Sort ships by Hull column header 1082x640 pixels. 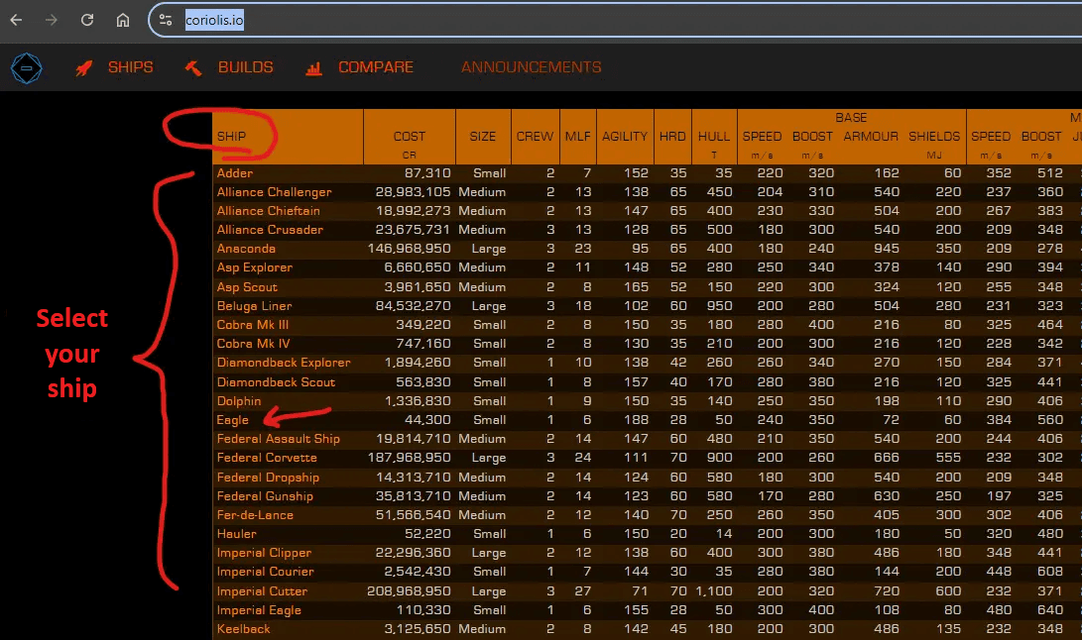(713, 137)
